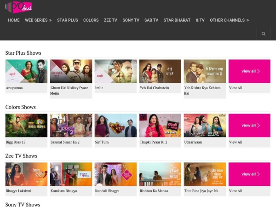Open the Kundali Bhagya thumbnail
Screen dimensions: 276x207
pyautogui.click(x=115, y=174)
